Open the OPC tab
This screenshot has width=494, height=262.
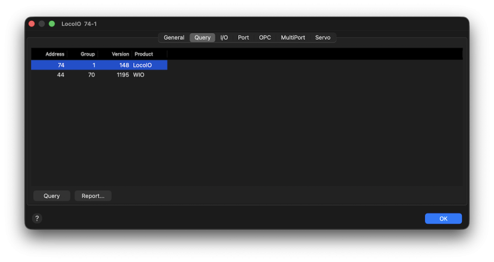[x=265, y=38]
